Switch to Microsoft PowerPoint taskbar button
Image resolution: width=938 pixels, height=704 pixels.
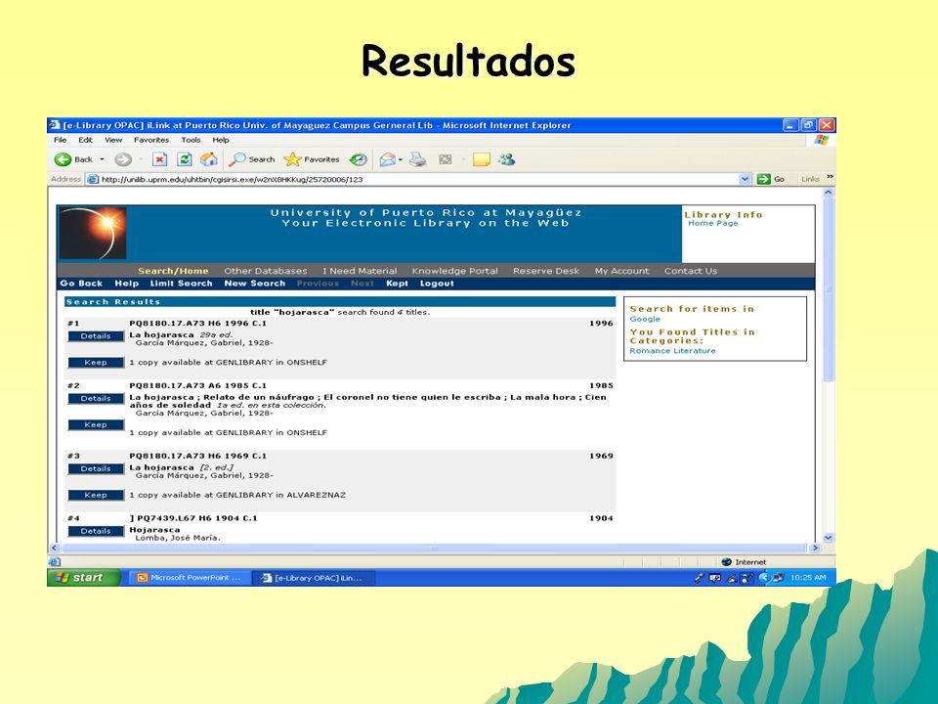(x=189, y=578)
